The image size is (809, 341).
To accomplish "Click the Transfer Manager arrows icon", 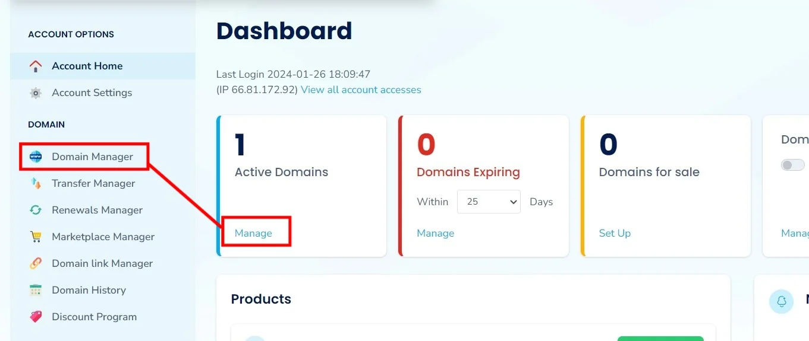I will [36, 184].
